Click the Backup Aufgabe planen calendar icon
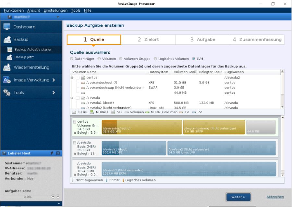 (10, 50)
